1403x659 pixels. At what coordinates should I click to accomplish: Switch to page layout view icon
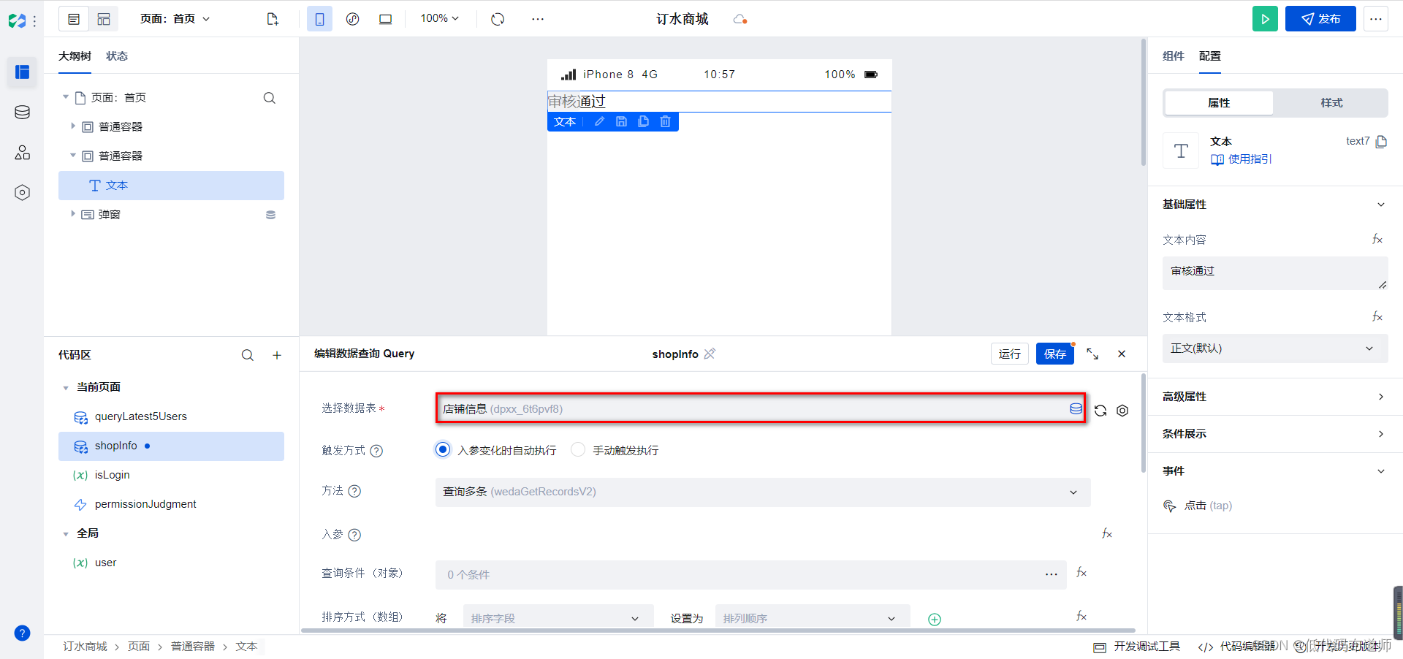pyautogui.click(x=74, y=19)
